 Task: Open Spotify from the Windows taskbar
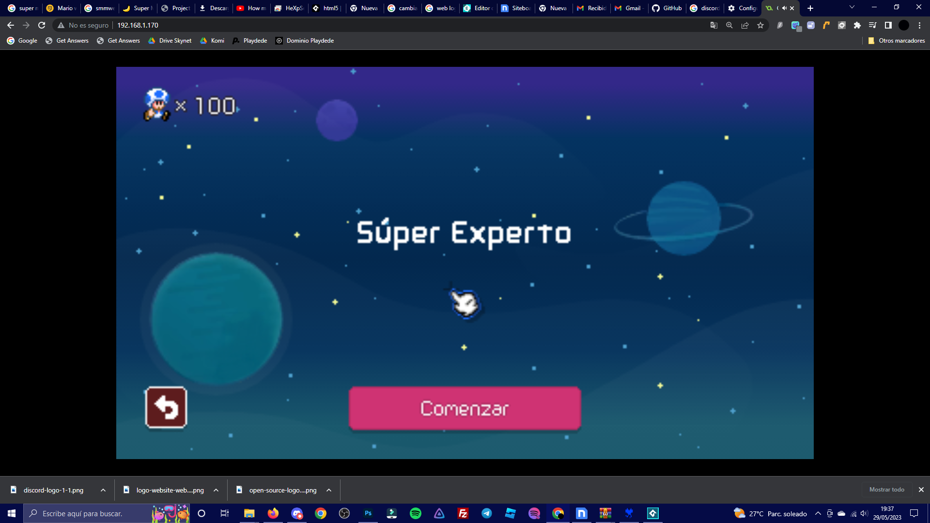coord(416,513)
